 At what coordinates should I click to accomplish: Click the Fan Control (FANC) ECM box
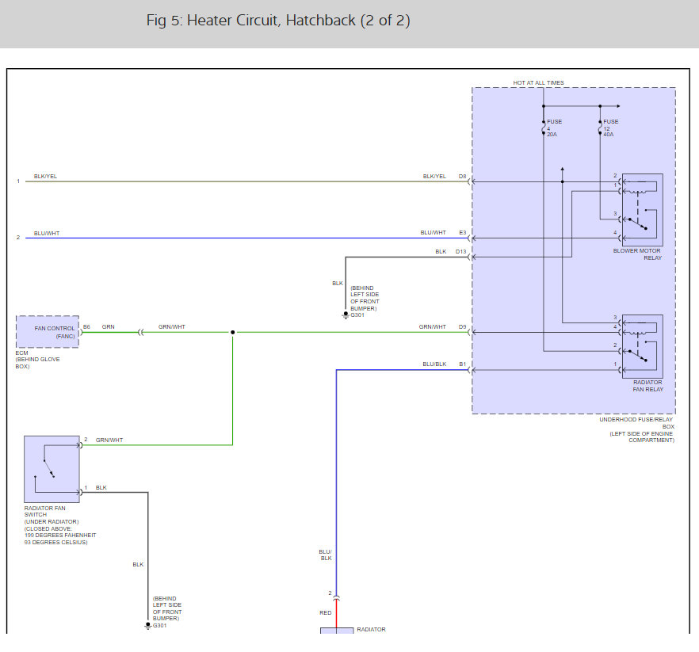[48, 332]
